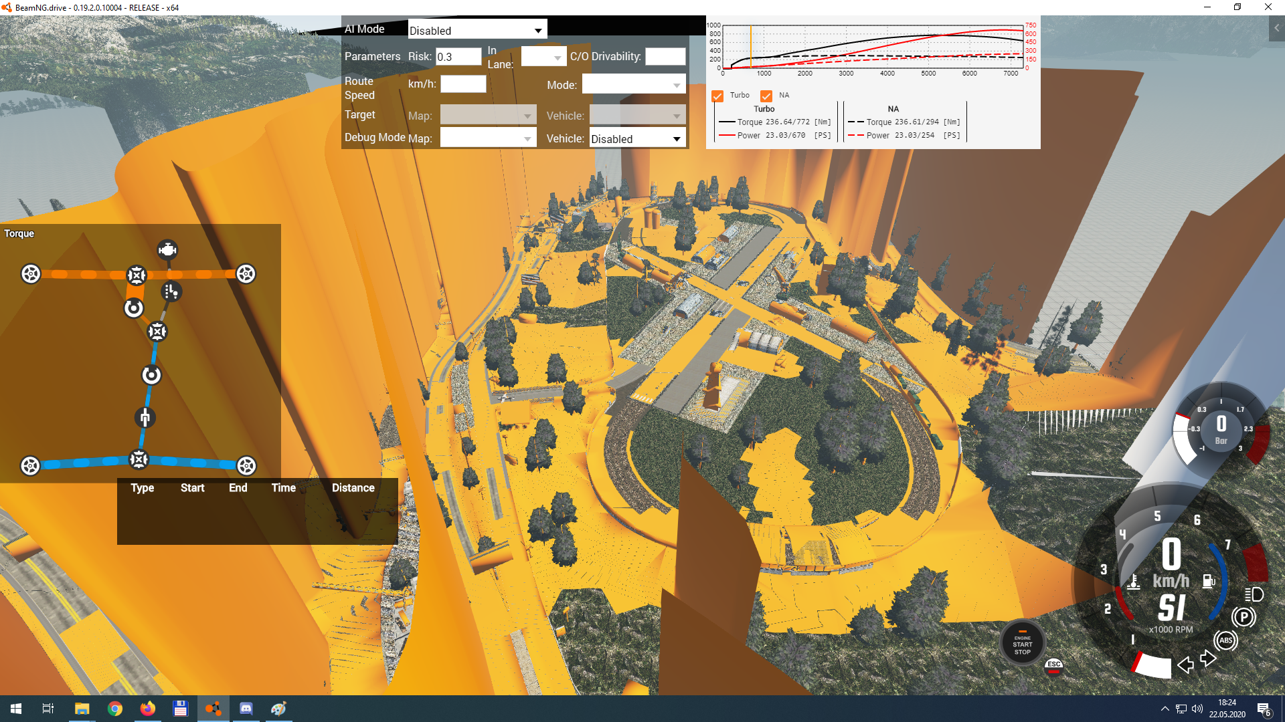Click the Type column header
This screenshot has width=1285, height=722.
[142, 488]
